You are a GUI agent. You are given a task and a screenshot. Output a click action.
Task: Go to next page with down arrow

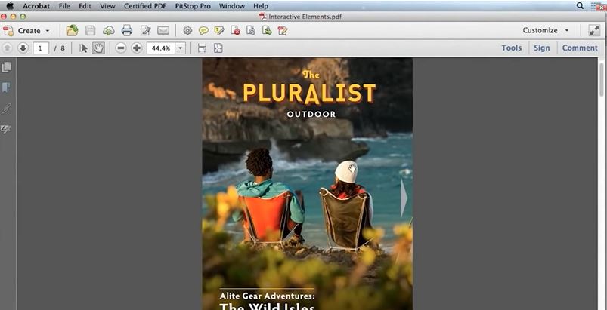(x=23, y=48)
